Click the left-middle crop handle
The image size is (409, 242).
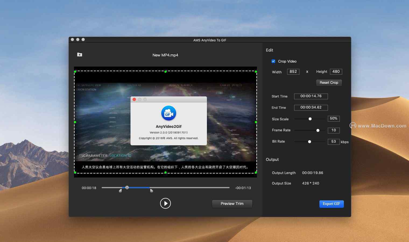point(75,122)
